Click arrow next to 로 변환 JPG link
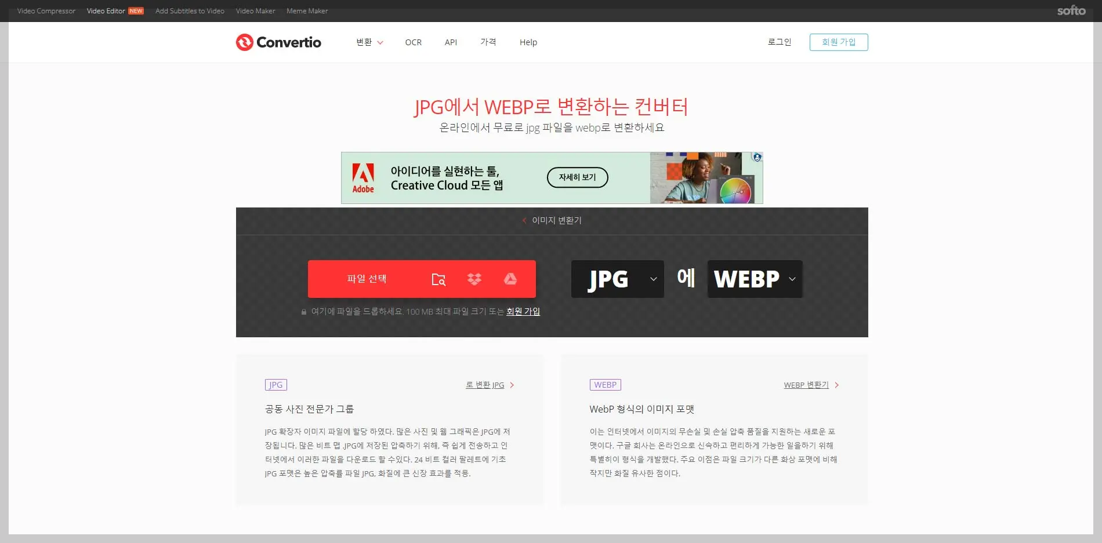 (x=512, y=385)
